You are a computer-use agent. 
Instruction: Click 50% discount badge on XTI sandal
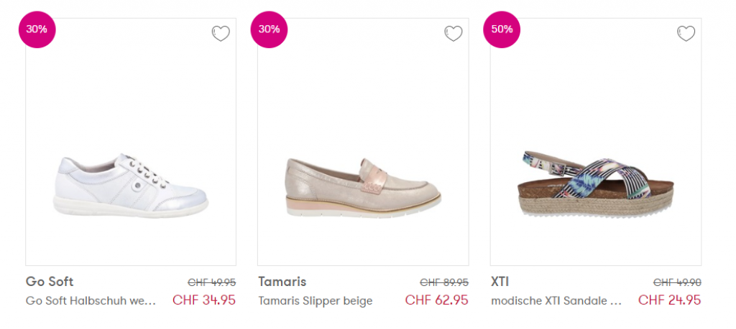pyautogui.click(x=502, y=30)
